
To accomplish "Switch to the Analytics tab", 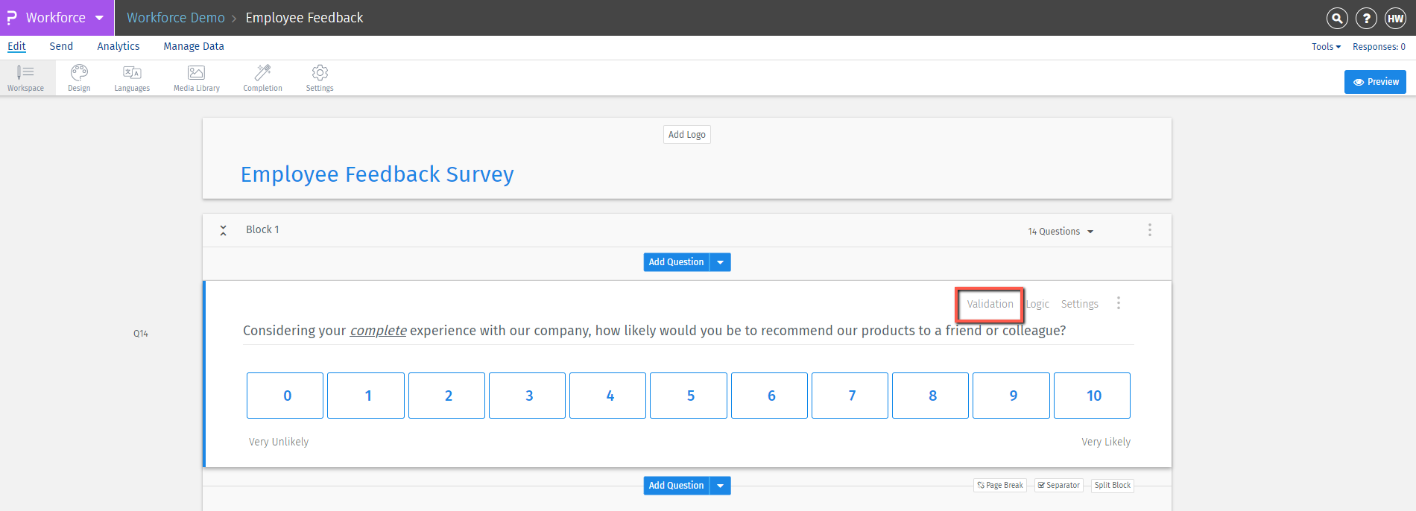I will click(118, 46).
